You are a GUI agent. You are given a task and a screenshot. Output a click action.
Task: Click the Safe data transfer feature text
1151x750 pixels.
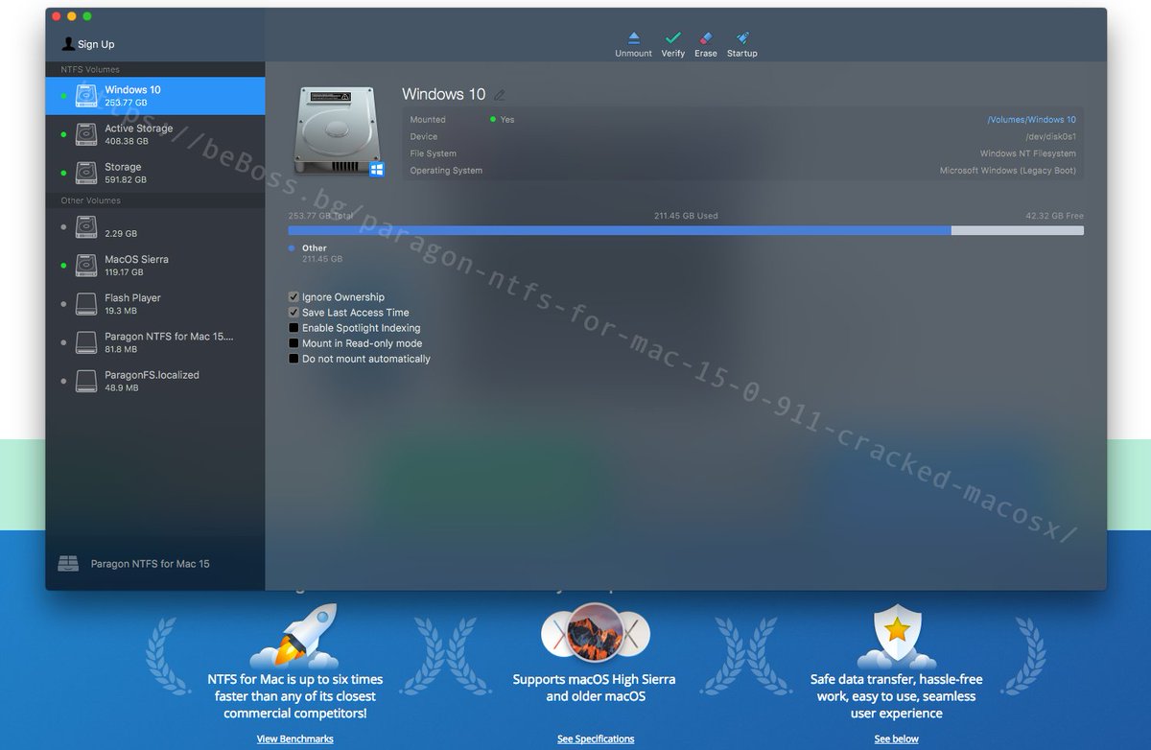[x=897, y=696]
